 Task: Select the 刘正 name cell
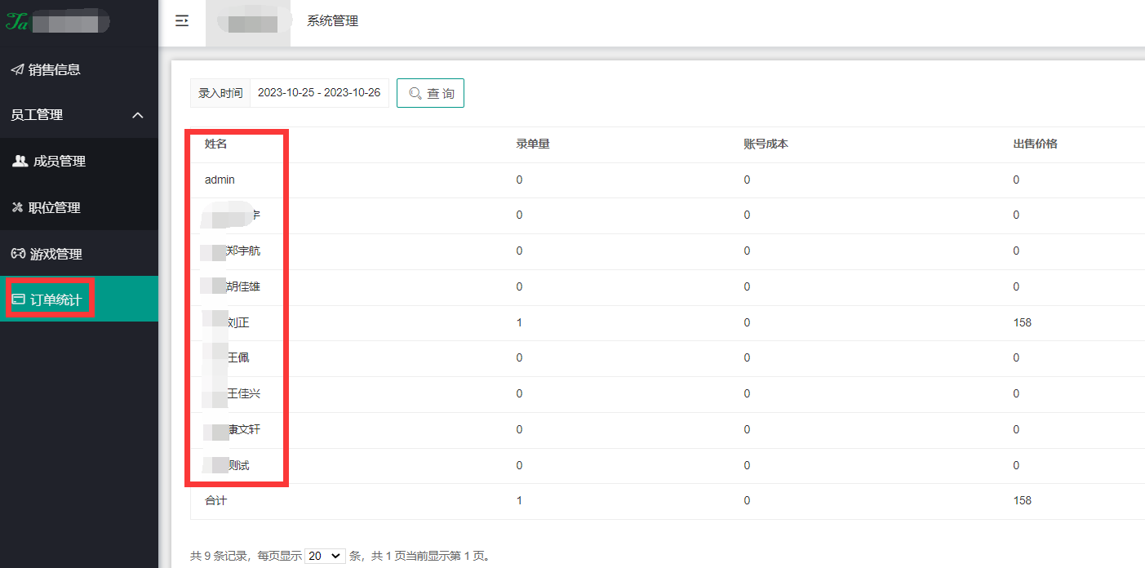[238, 322]
